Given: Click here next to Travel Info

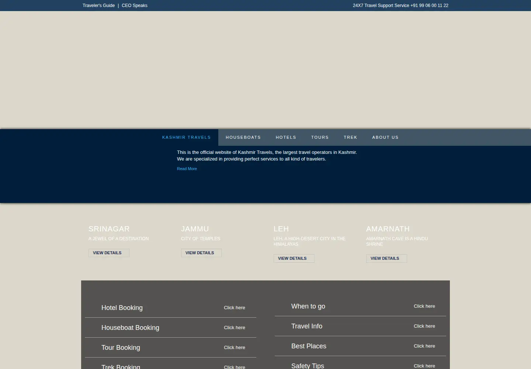Looking at the screenshot, I should (x=424, y=326).
